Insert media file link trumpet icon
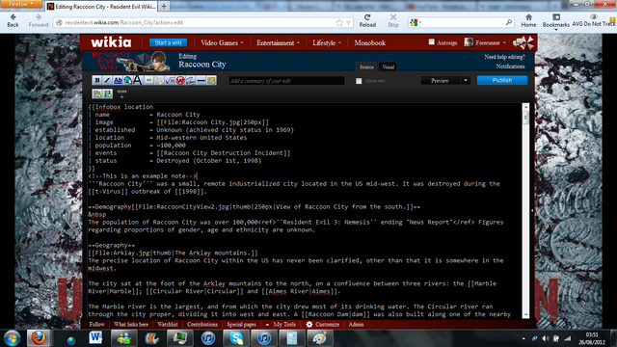Viewport: 617px width, 347px height. (159, 80)
